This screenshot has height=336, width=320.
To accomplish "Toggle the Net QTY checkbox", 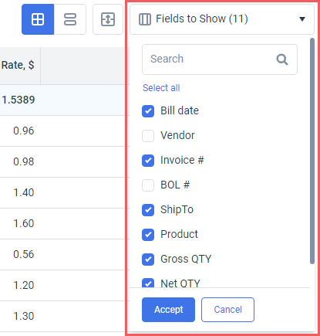I will click(148, 283).
